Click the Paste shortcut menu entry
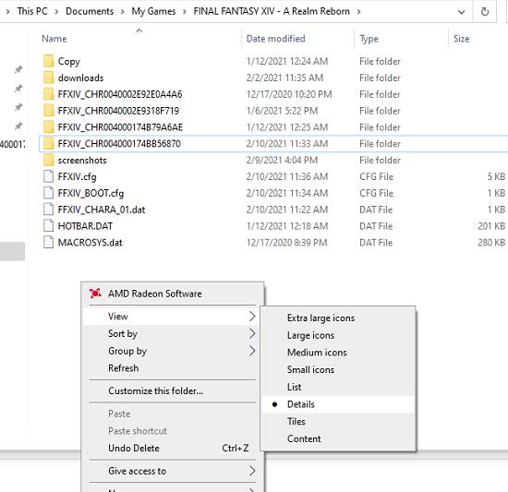This screenshot has height=492, width=508. click(x=173, y=431)
